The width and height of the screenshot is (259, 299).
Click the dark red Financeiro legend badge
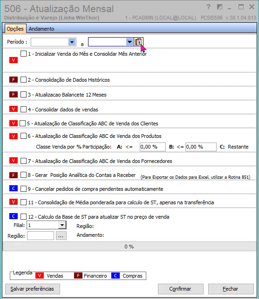pyautogui.click(x=78, y=275)
